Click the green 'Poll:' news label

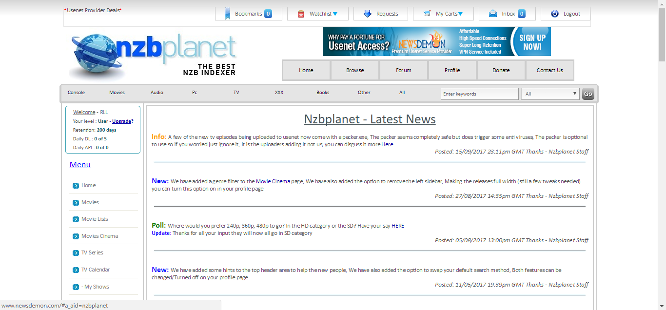[x=159, y=225]
